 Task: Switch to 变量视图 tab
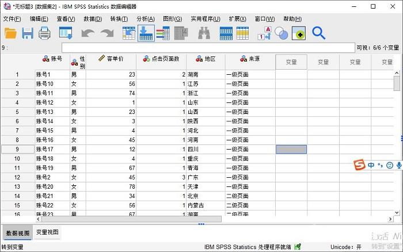click(47, 232)
